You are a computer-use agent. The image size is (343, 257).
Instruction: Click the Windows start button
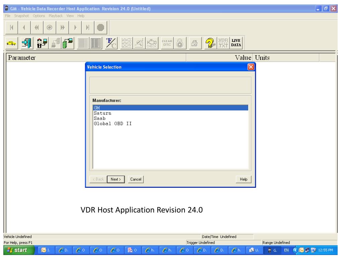(x=19, y=250)
